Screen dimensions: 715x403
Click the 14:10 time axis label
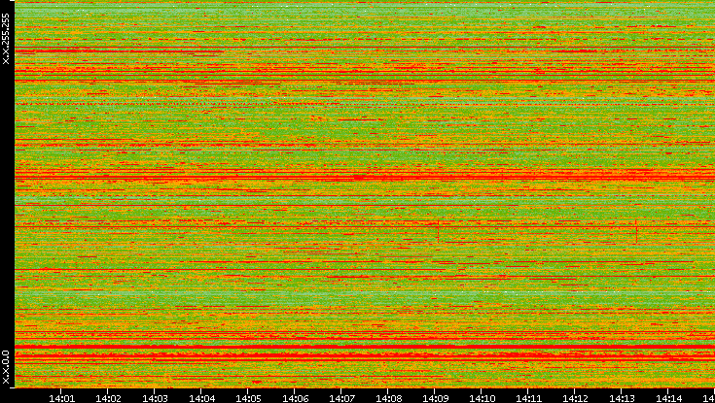[x=482, y=398]
